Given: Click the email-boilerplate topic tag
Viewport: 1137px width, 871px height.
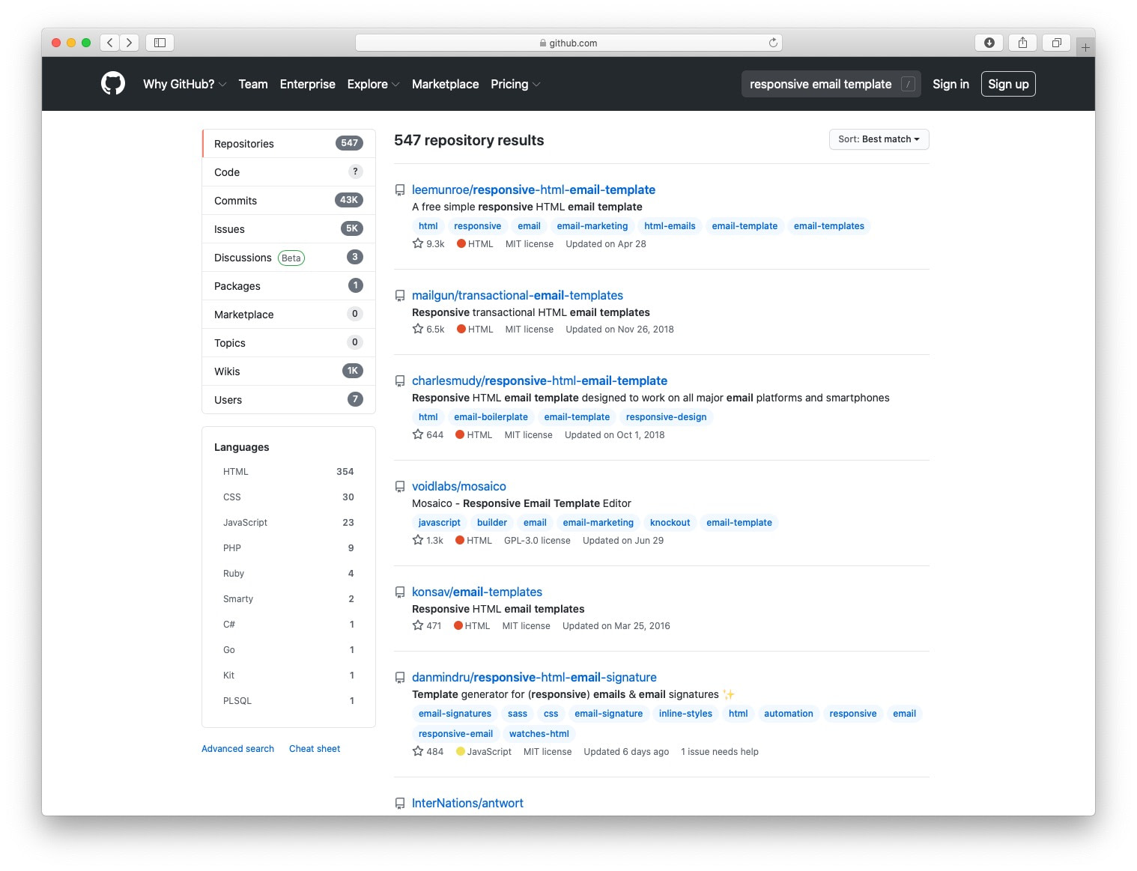Looking at the screenshot, I should [491, 417].
